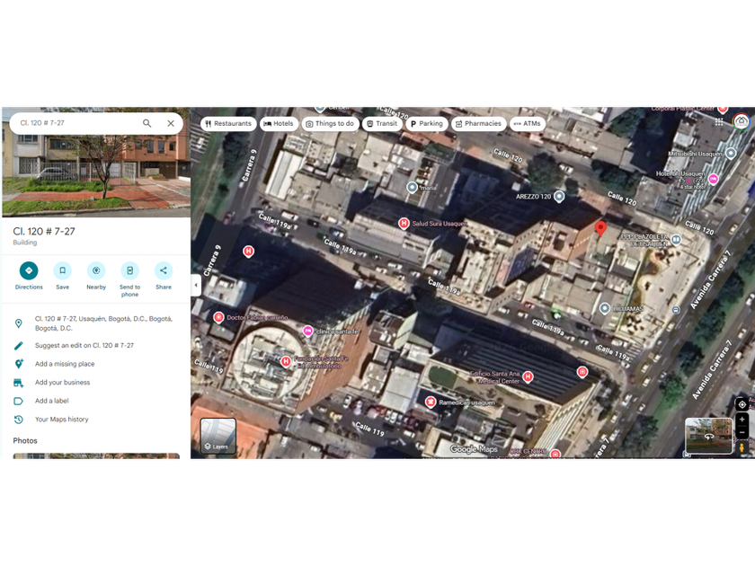Screen dimensions: 755x566
Task: Click Ramedicas usaquen marker
Action: (x=431, y=402)
